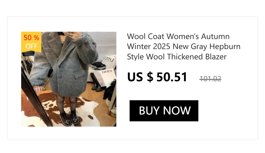Click the 50.51 sale price amount
Screen dimensions: 265x153
tap(172, 77)
